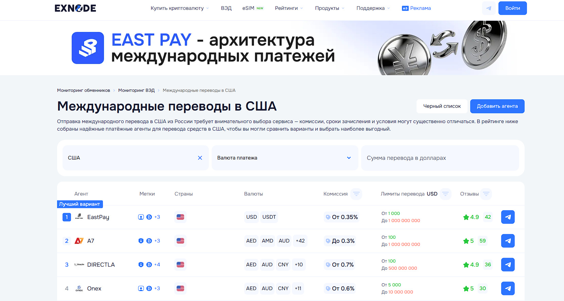Click the Добавить агента button
The width and height of the screenshot is (564, 301).
497,106
